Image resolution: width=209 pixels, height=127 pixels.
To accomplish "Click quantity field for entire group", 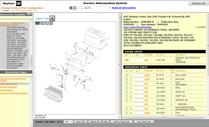I will (139, 60).
